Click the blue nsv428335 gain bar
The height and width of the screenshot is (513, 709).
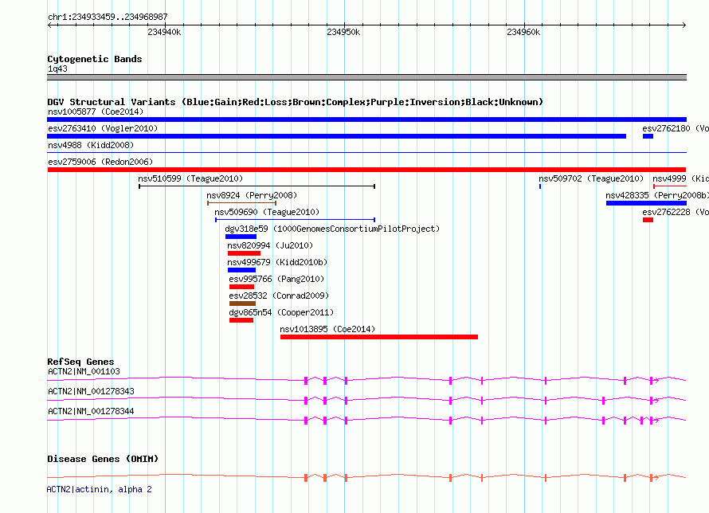(x=646, y=203)
